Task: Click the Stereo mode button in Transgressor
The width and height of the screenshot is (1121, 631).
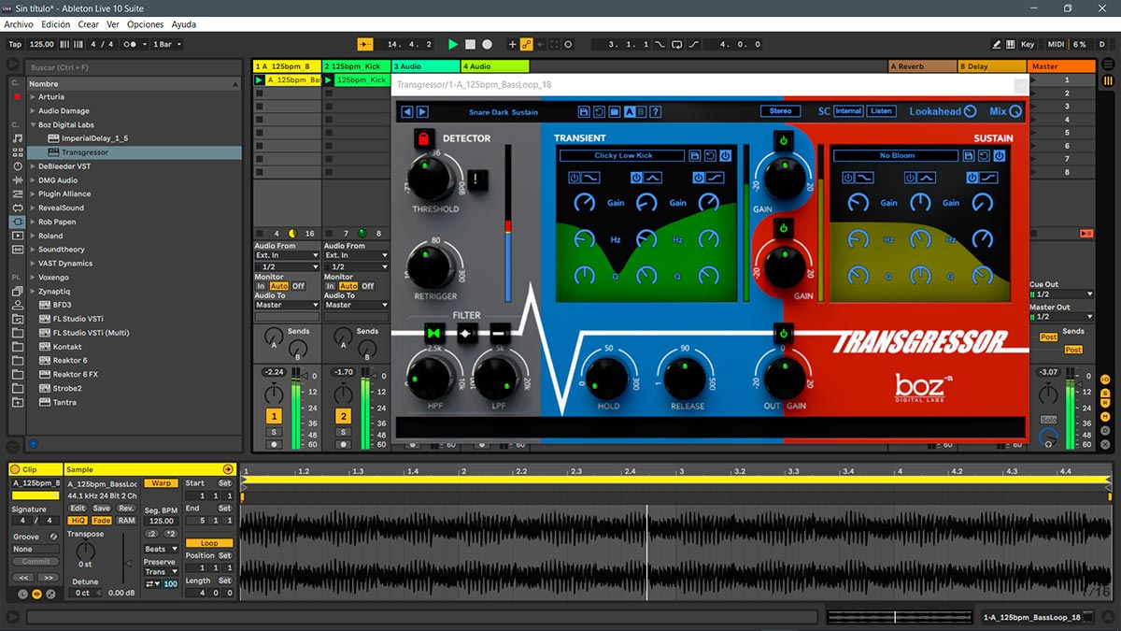Action: (x=780, y=111)
